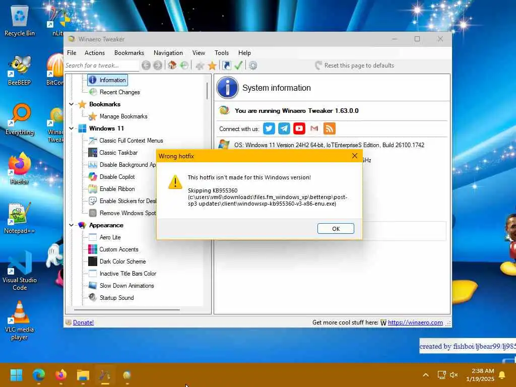Close the Wrong hotfix dialog with X
516x387 pixels.
(354, 156)
